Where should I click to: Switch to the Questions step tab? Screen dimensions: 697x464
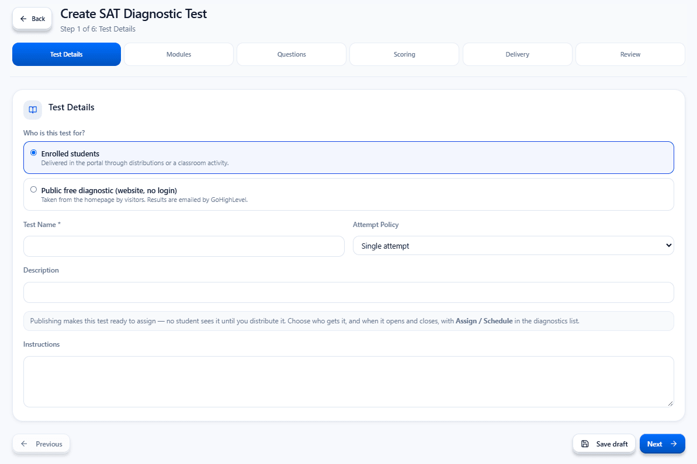[x=292, y=54]
